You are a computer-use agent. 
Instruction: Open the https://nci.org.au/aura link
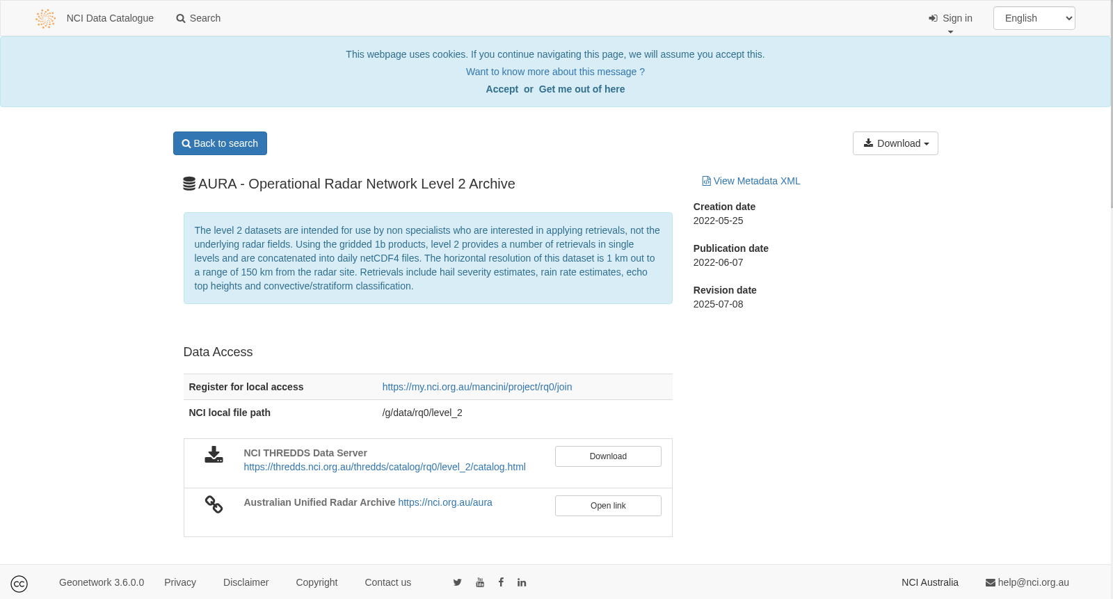[445, 502]
